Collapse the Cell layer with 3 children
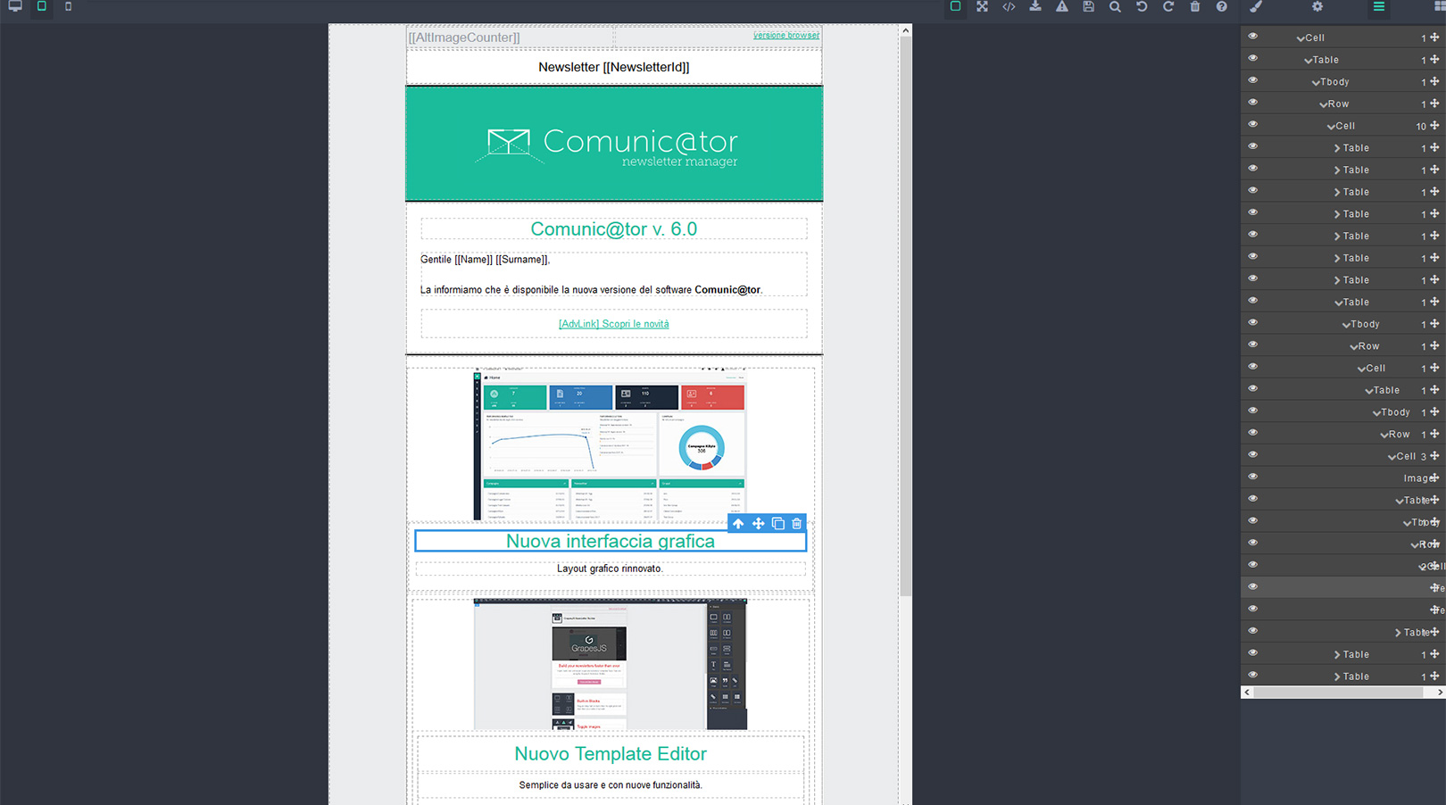 point(1392,457)
